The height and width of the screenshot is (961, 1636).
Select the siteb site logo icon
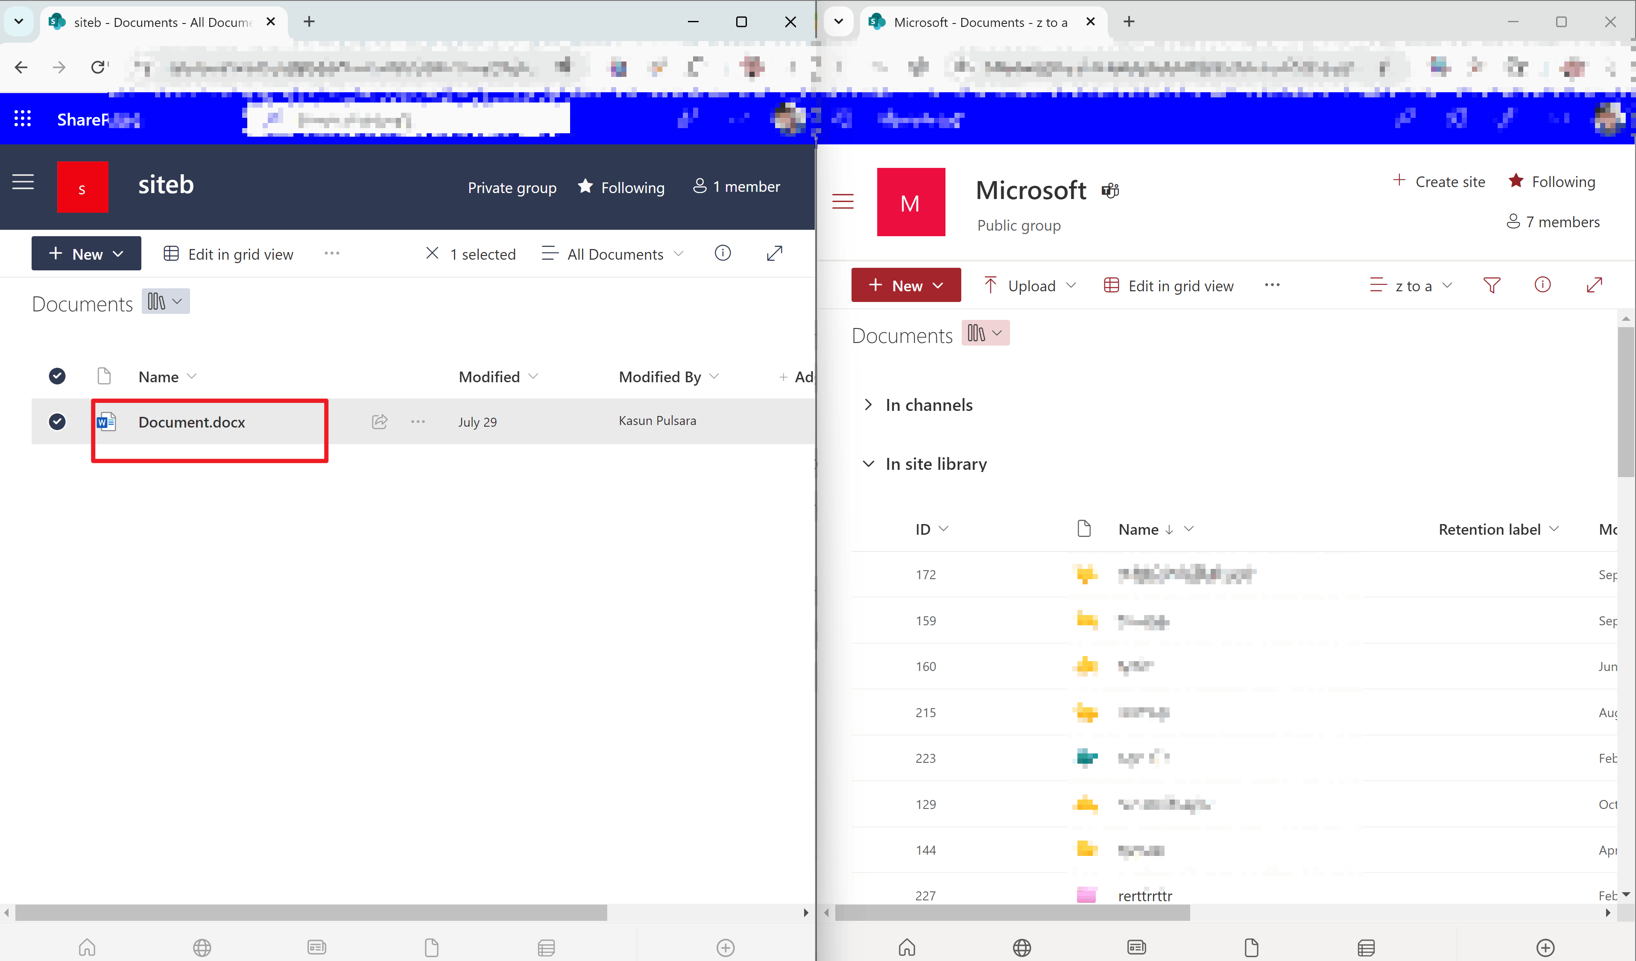82,187
